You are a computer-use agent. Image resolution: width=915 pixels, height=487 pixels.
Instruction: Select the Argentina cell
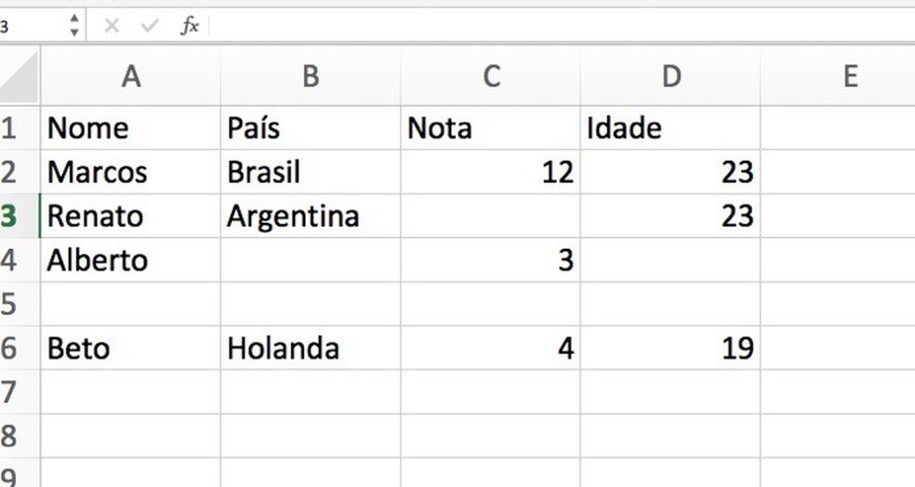point(311,217)
